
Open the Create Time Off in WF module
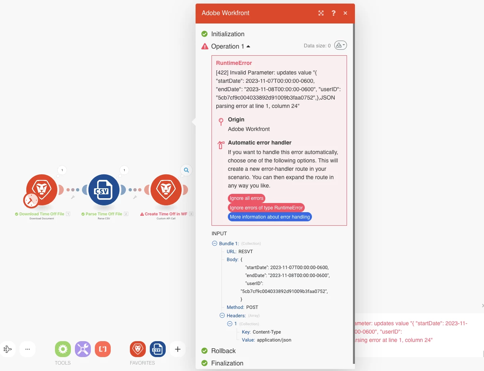coord(166,190)
